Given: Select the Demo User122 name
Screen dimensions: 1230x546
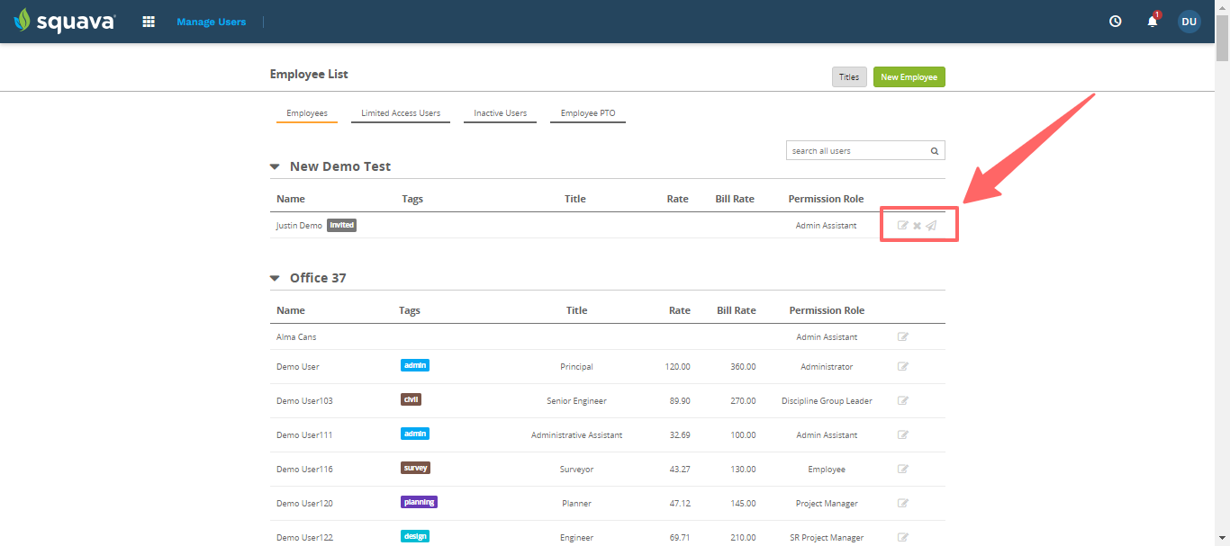Looking at the screenshot, I should pyautogui.click(x=304, y=538).
